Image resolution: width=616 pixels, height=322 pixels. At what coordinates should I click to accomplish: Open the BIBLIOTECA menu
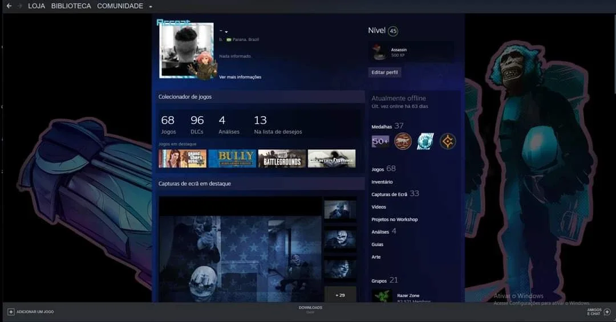[71, 6]
